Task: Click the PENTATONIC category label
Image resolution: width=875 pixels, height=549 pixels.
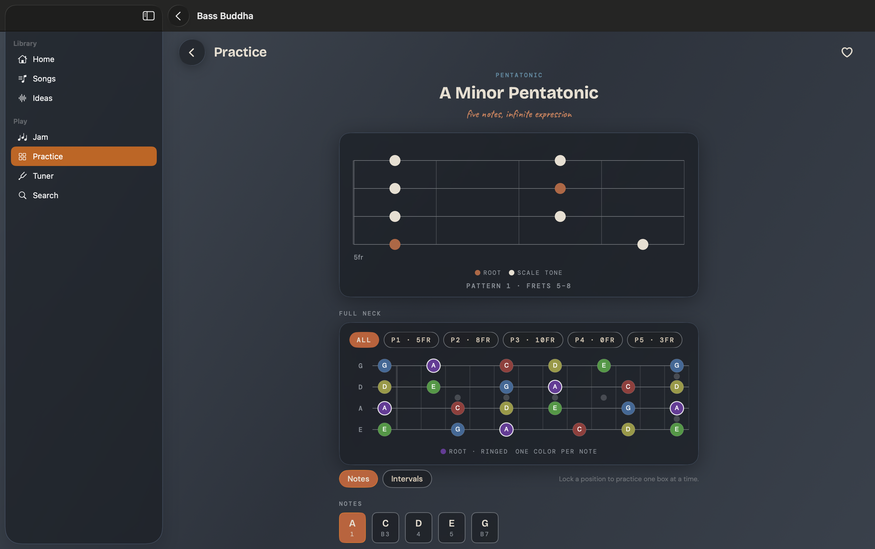Action: tap(519, 75)
